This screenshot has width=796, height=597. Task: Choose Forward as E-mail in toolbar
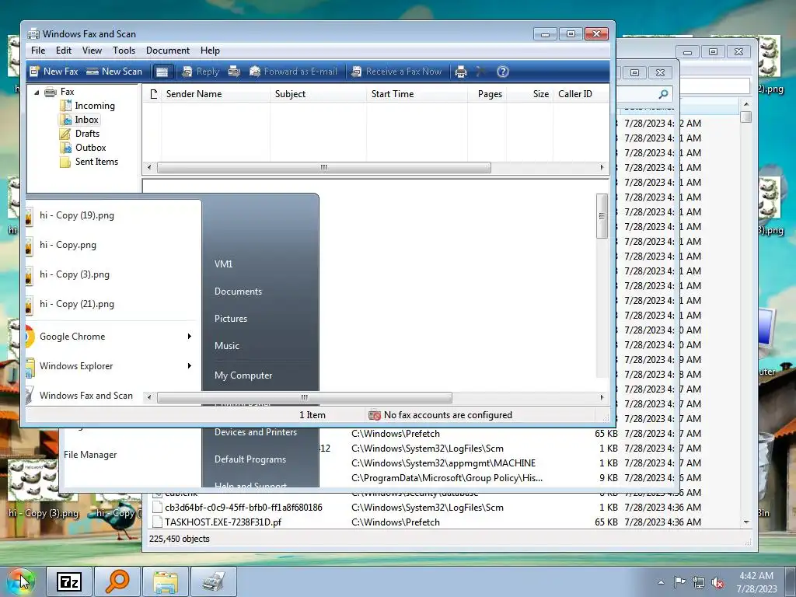pos(293,72)
